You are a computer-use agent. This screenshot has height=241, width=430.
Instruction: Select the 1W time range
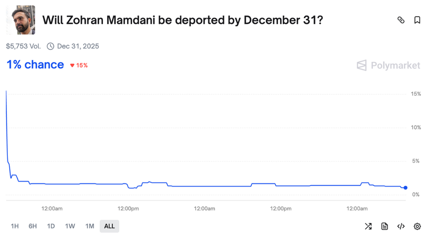coord(70,226)
